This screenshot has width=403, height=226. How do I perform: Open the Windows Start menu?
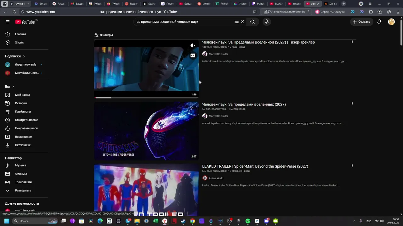(7, 221)
